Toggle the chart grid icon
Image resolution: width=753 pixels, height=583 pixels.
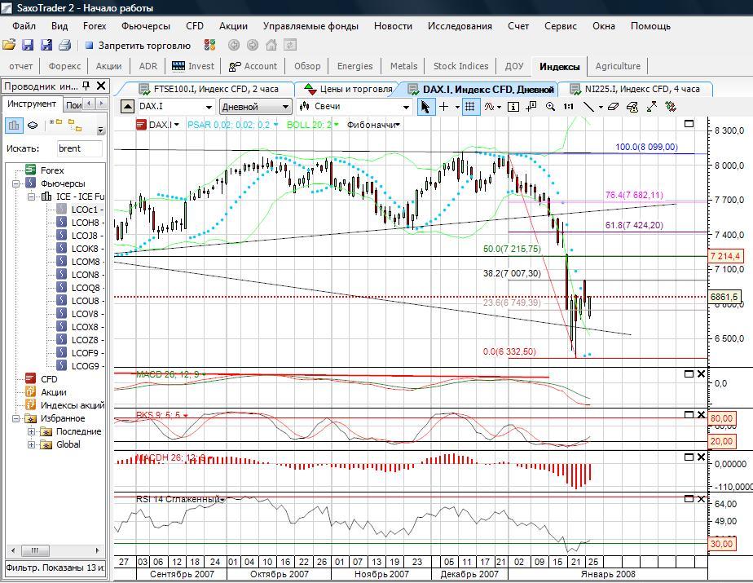pos(470,107)
